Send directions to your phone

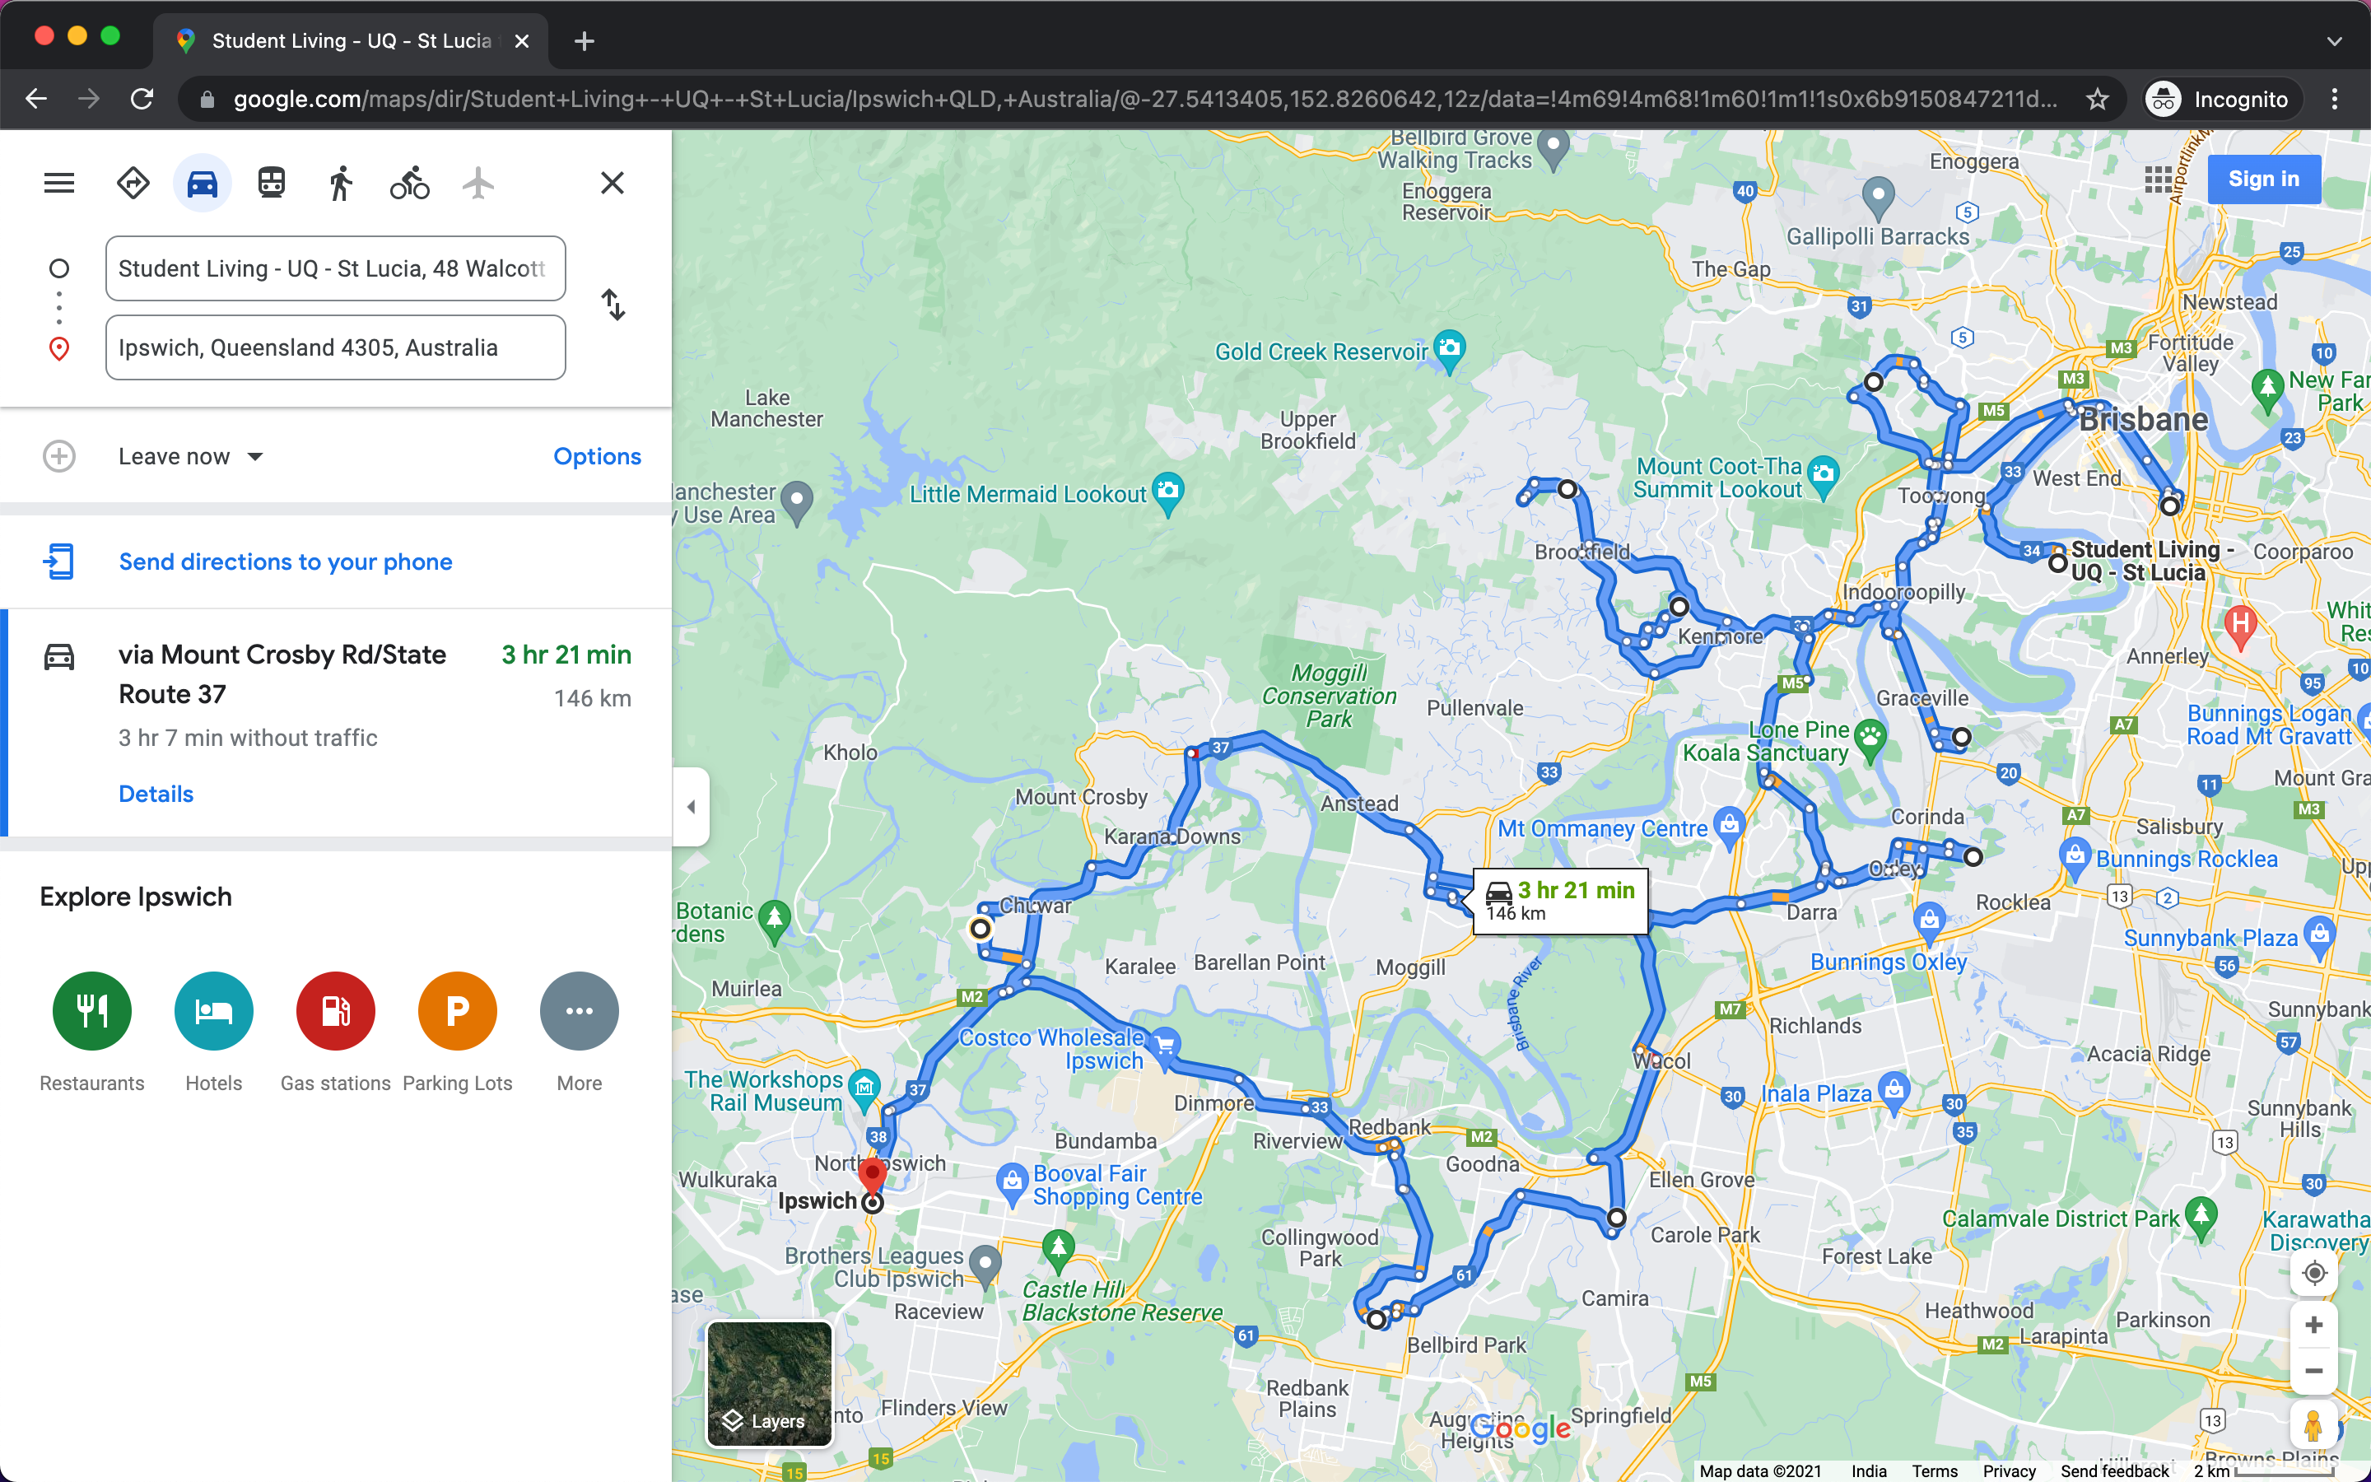285,562
